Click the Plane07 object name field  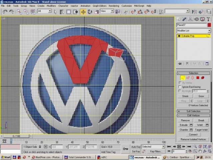click(192, 25)
